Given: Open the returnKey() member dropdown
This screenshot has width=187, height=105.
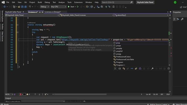Looking at the screenshot, I should (141, 15).
